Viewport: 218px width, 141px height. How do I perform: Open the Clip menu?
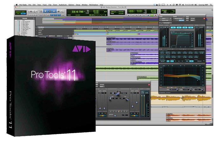point(50,5)
